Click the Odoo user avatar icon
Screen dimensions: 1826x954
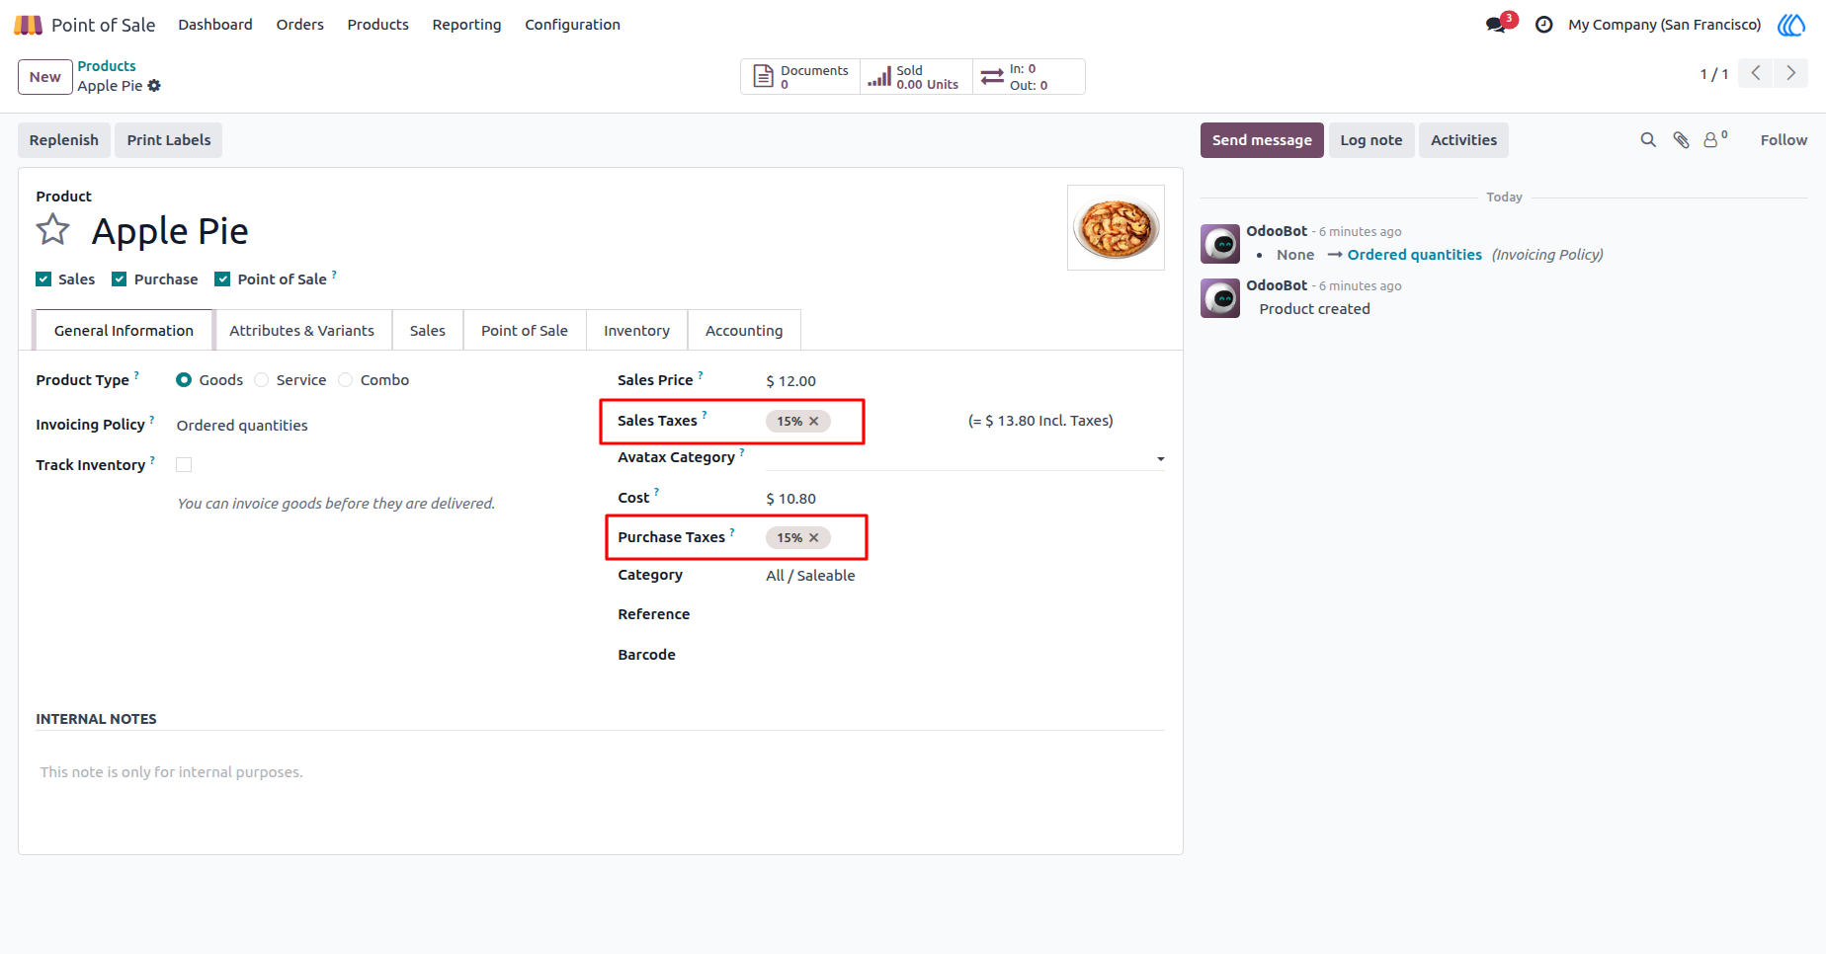pos(1791,25)
